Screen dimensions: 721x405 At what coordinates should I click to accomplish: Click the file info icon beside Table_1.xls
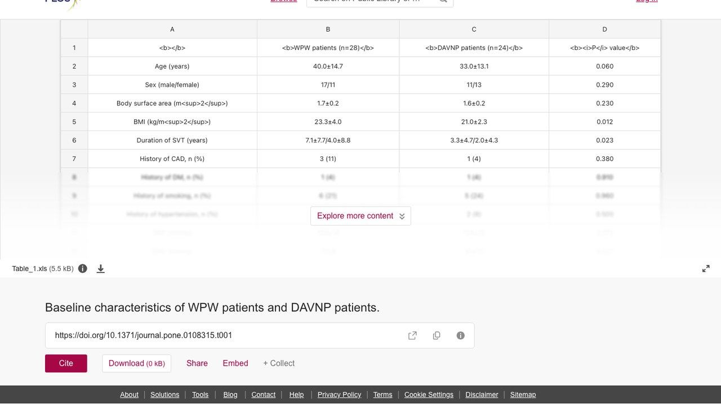83,268
